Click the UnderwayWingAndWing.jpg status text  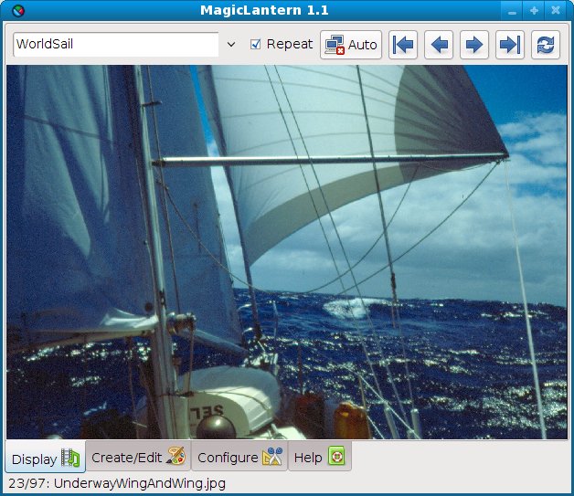coord(116,483)
